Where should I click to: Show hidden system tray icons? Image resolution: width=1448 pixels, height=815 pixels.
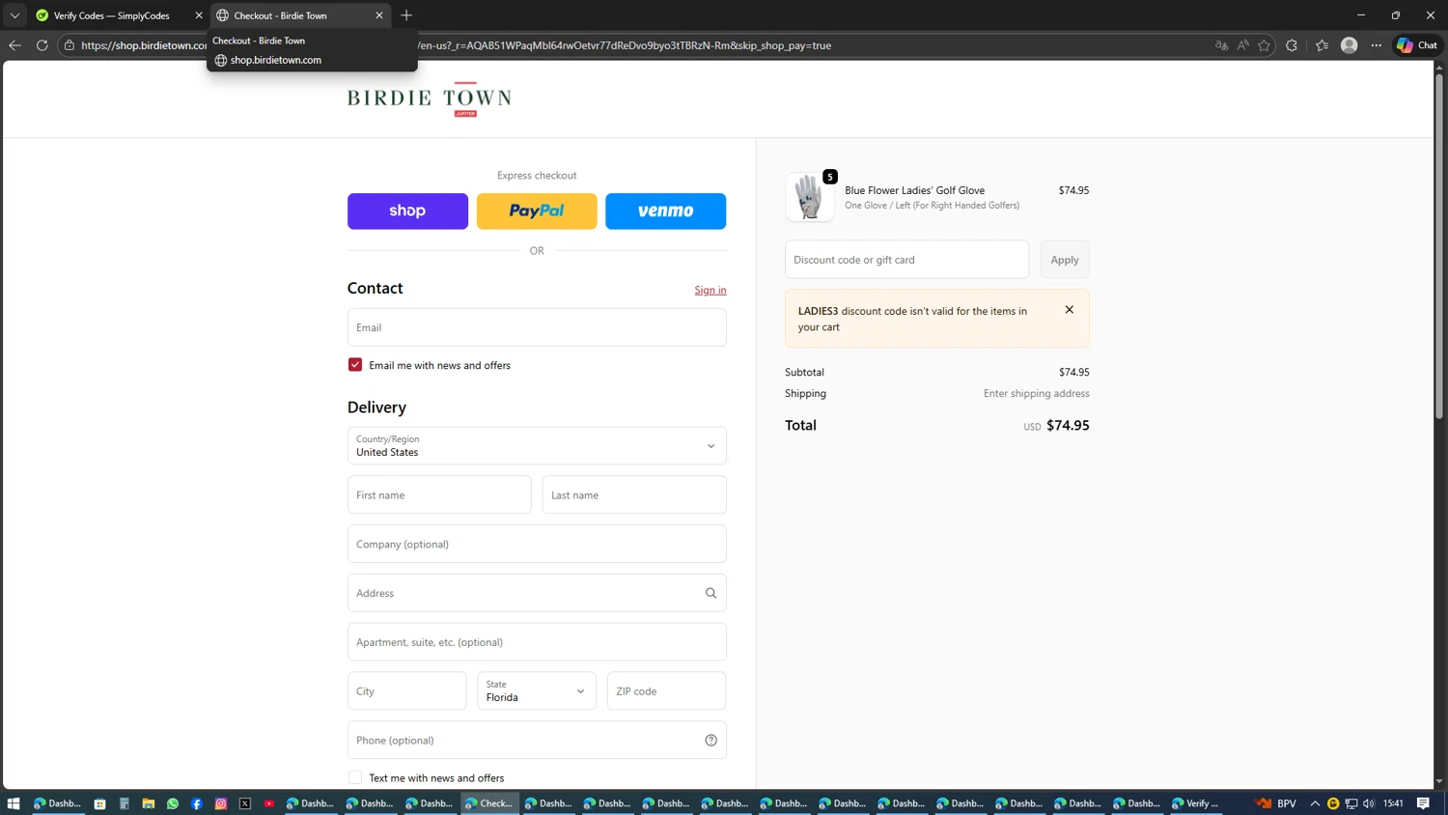[1315, 803]
